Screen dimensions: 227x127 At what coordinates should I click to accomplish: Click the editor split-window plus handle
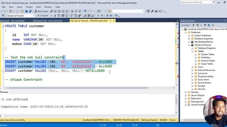[x=177, y=24]
